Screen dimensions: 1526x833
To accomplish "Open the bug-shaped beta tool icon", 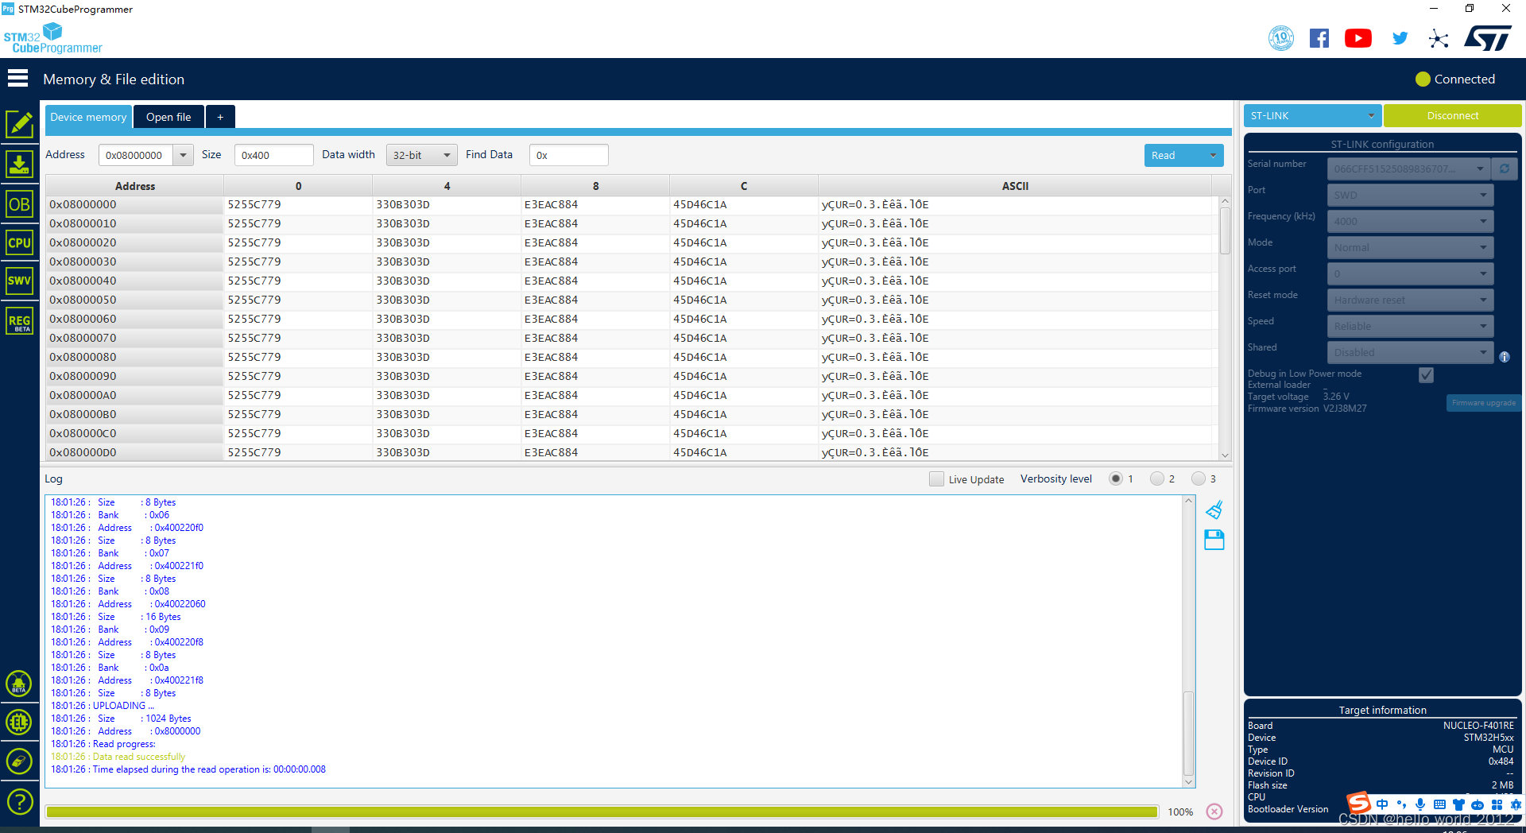I will 19,684.
